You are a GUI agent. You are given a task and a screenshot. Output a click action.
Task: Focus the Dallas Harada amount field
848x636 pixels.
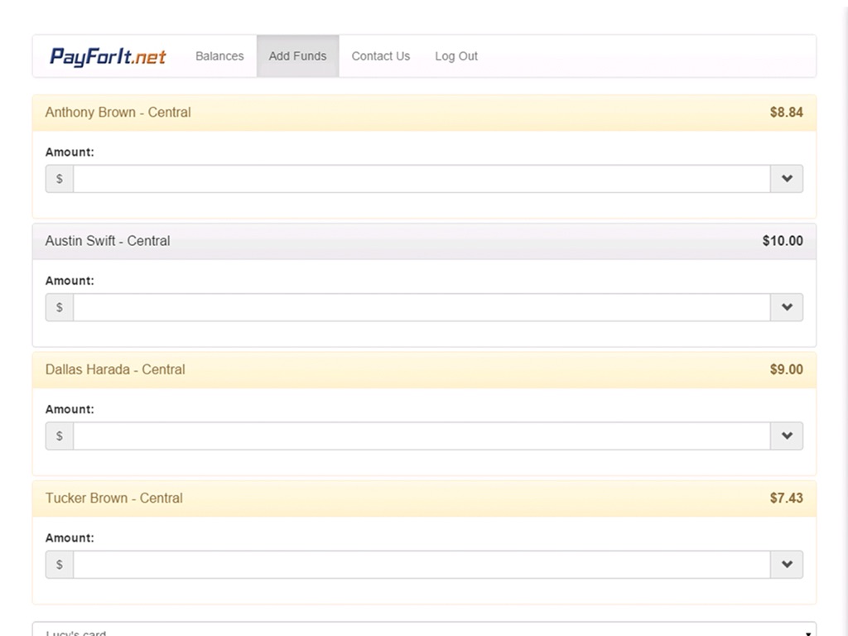(422, 436)
